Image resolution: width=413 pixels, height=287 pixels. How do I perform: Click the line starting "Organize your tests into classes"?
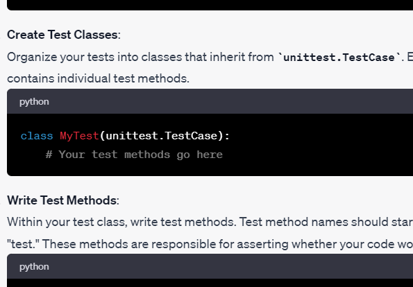tap(210, 57)
